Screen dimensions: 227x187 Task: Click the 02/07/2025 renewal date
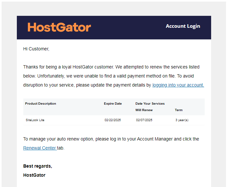144,120
